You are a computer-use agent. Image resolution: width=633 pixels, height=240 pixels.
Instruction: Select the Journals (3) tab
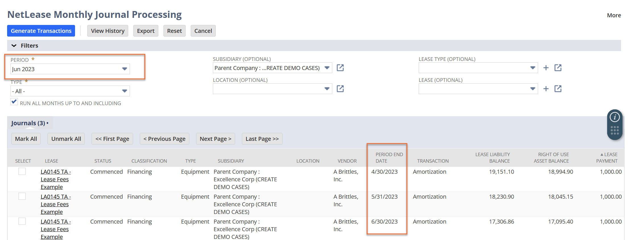point(28,123)
